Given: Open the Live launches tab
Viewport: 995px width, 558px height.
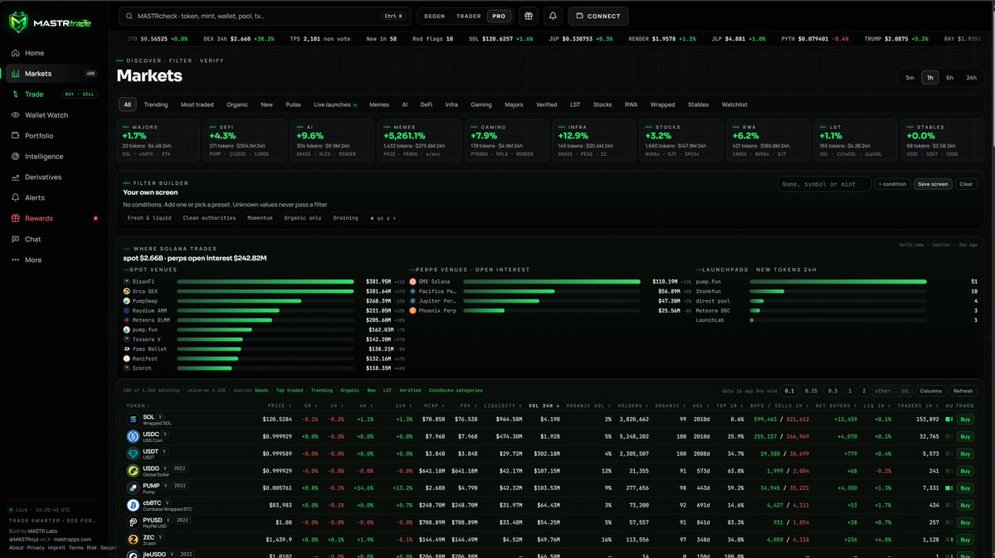Looking at the screenshot, I should coord(334,104).
